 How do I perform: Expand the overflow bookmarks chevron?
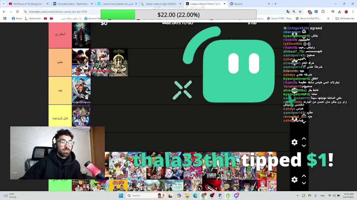click(328, 19)
